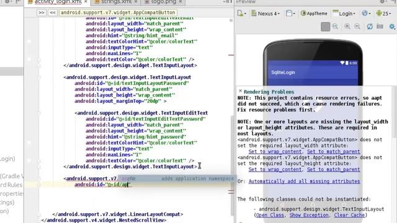The image size is (397, 223).
Task: Click the editor vertical scrollbar
Action: (232, 165)
